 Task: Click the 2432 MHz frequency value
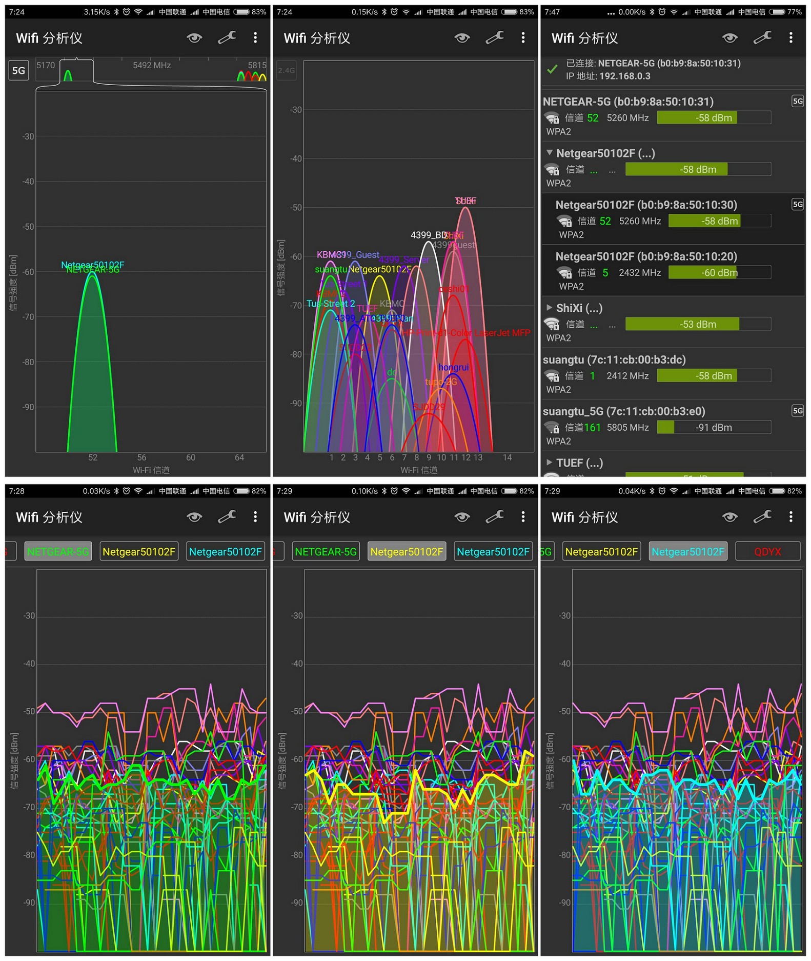[x=640, y=273]
